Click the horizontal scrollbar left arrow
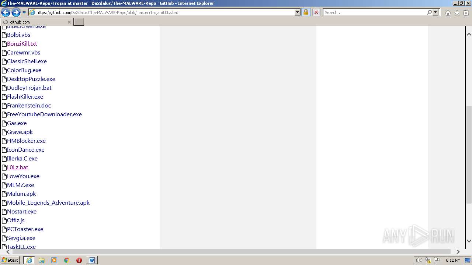The width and height of the screenshot is (472, 265). [8, 252]
